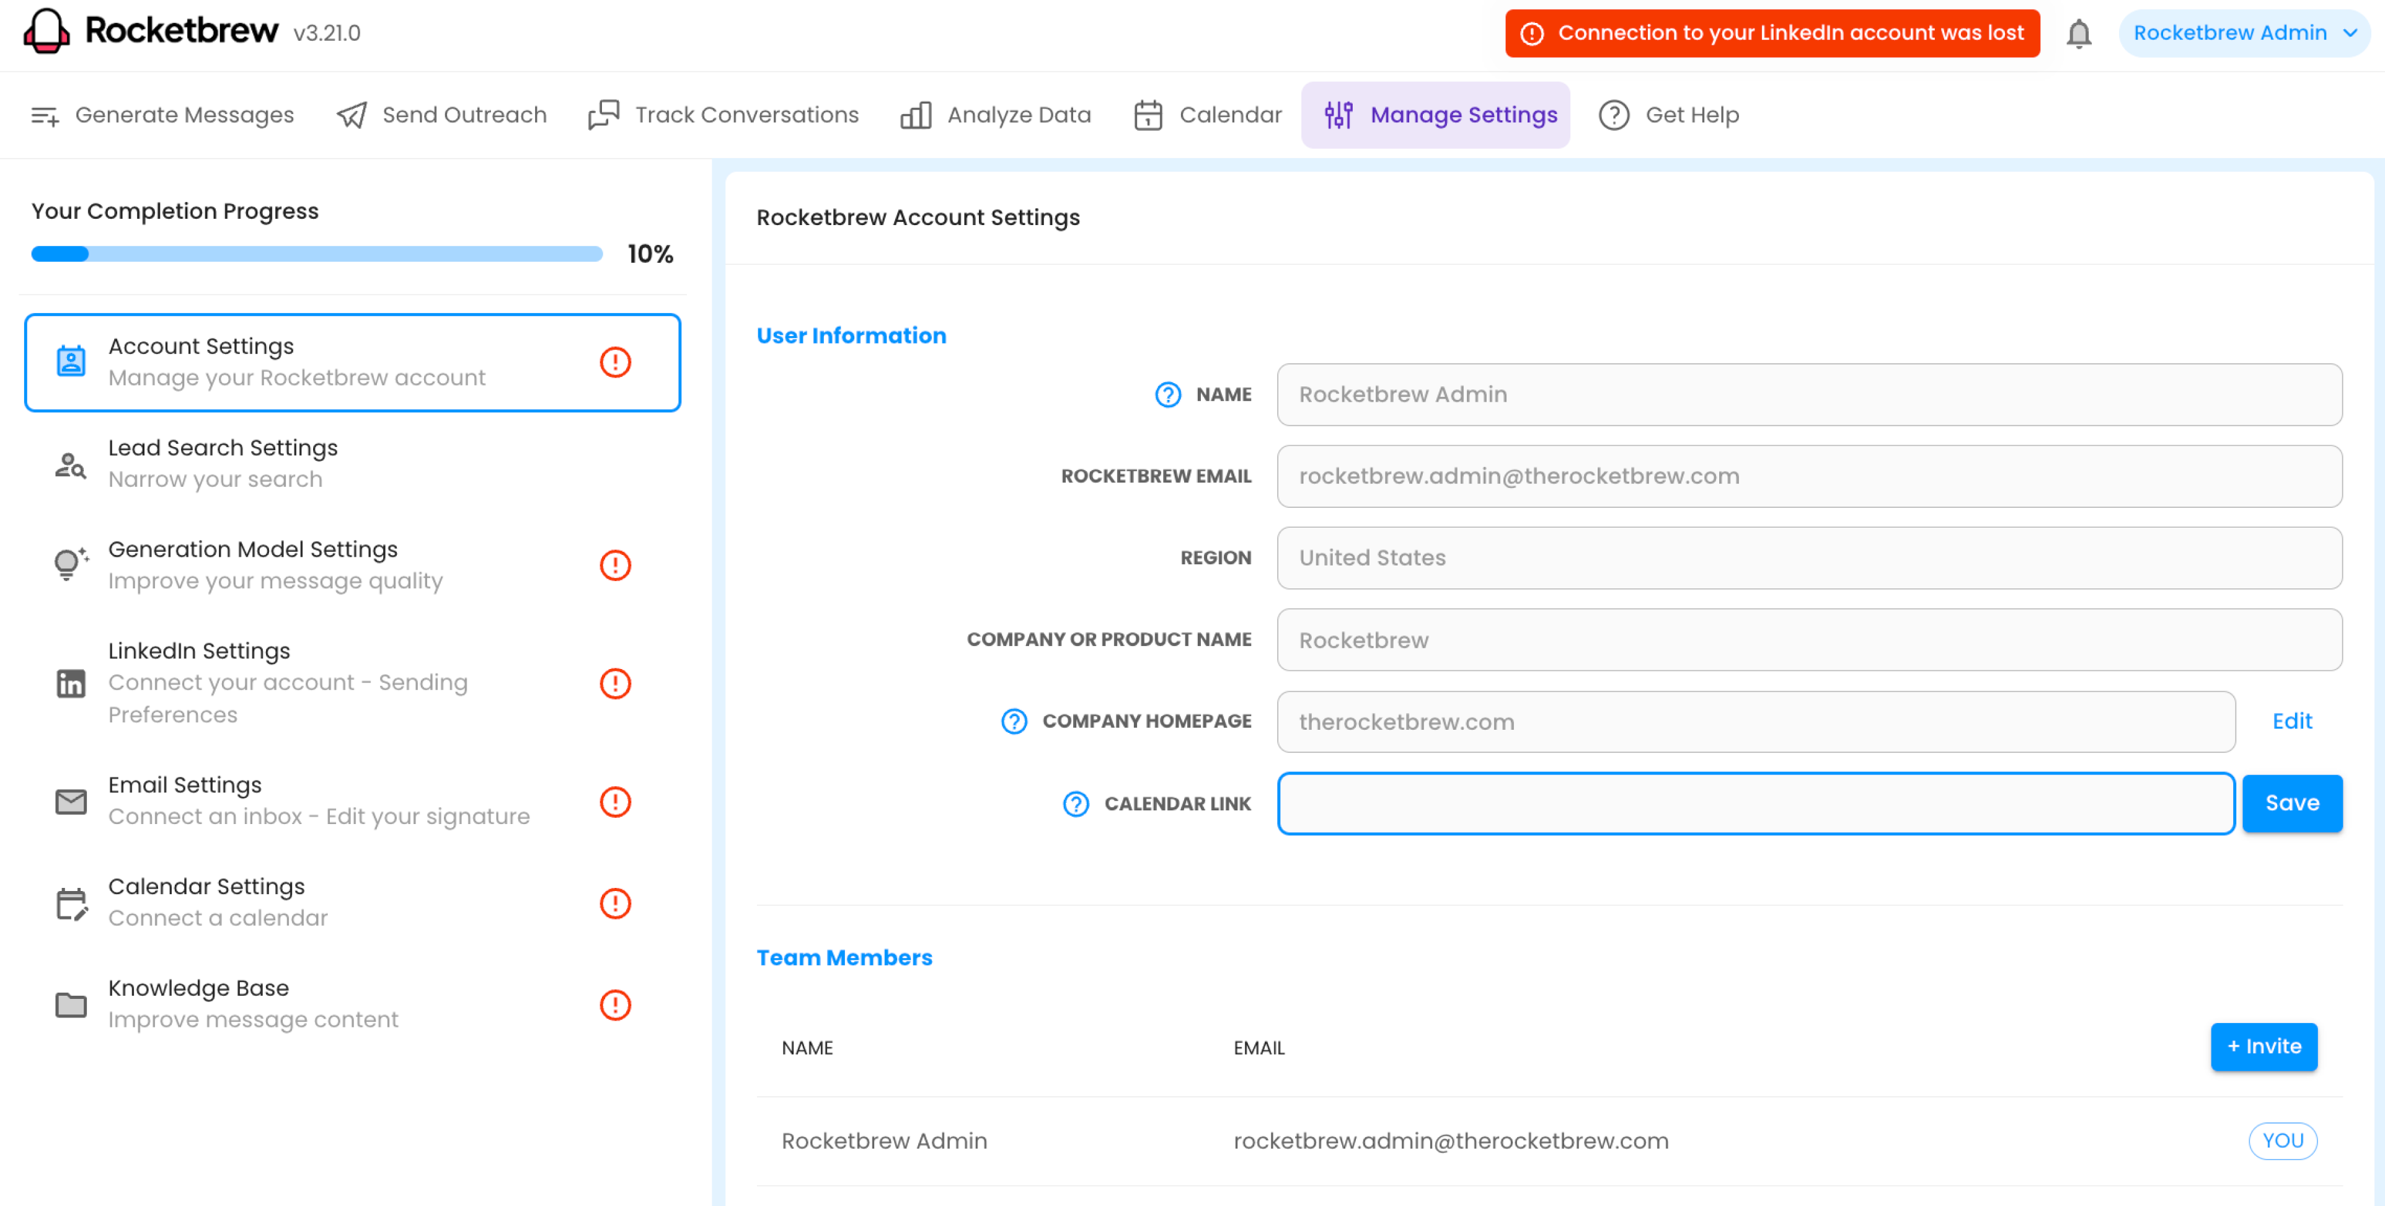Open notifications bell icon
The width and height of the screenshot is (2385, 1206).
[2079, 33]
